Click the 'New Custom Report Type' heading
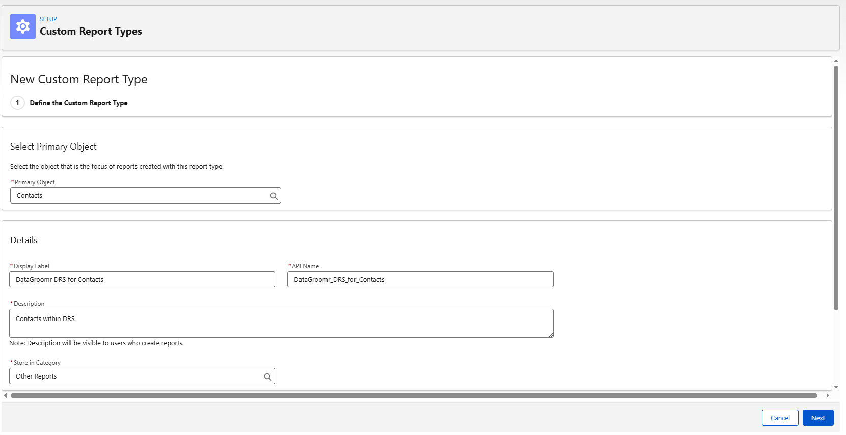Image resolution: width=846 pixels, height=435 pixels. [79, 79]
